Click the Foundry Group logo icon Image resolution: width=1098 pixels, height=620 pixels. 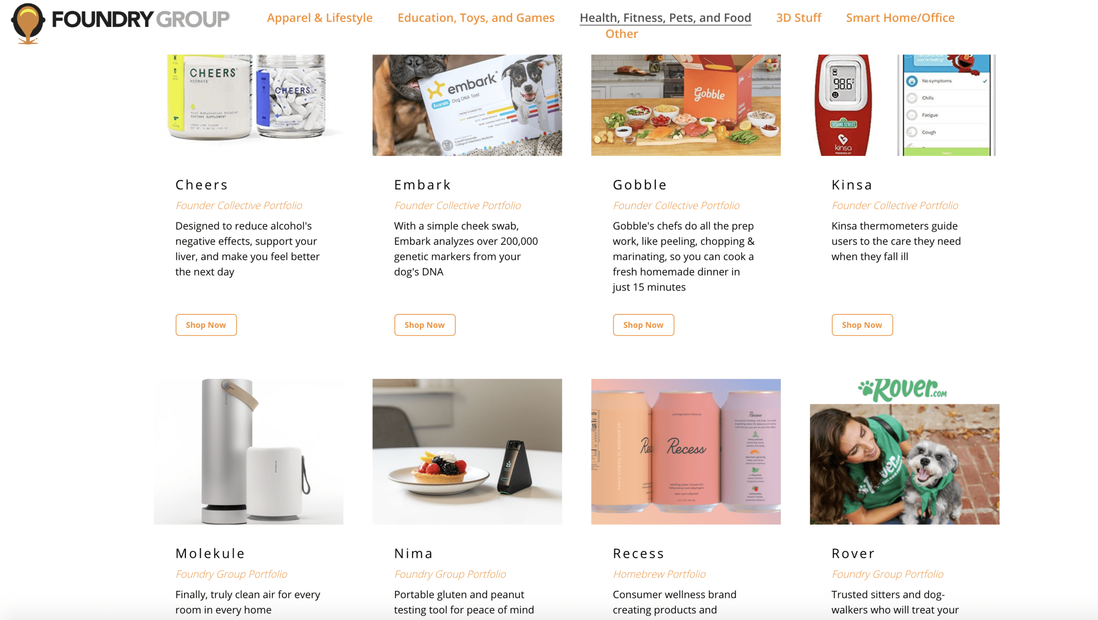point(28,24)
